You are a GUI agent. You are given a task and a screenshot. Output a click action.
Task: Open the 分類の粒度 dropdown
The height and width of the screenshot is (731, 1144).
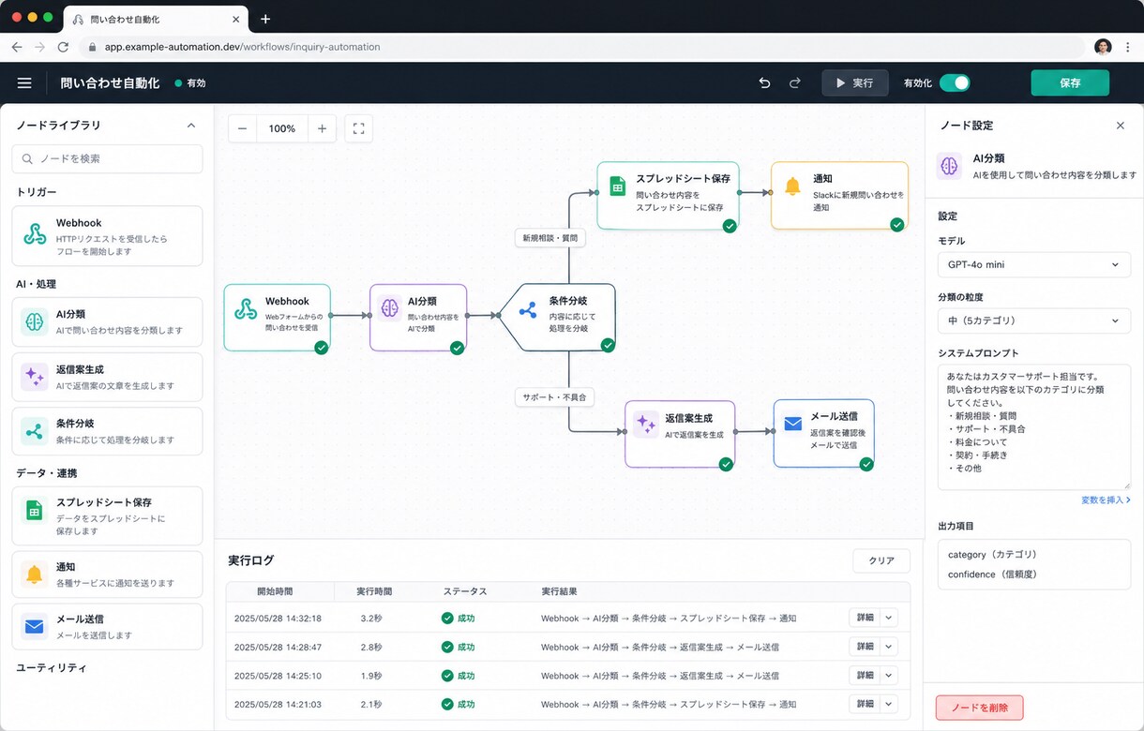pyautogui.click(x=1033, y=321)
